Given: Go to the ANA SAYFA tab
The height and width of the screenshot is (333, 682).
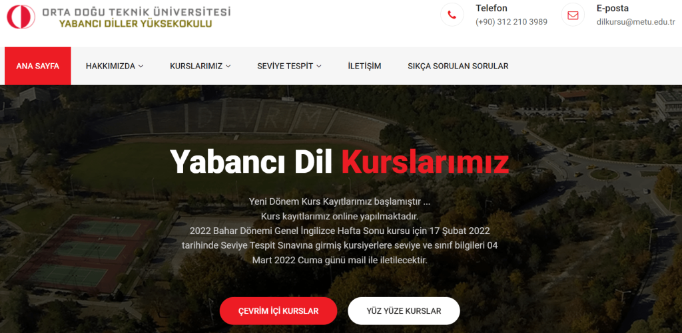Looking at the screenshot, I should point(38,66).
